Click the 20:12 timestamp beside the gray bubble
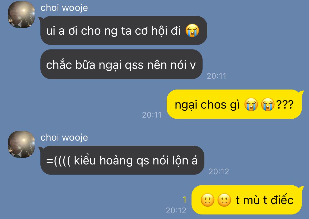The image size is (309, 219). coord(219,172)
